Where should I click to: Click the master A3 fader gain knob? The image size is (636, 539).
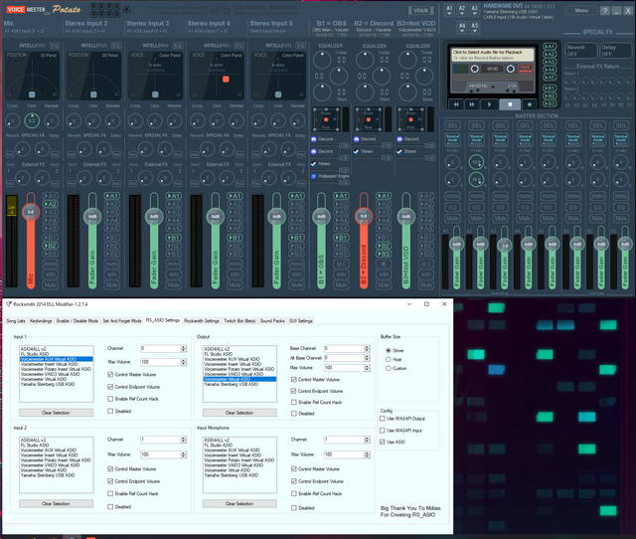click(504, 246)
